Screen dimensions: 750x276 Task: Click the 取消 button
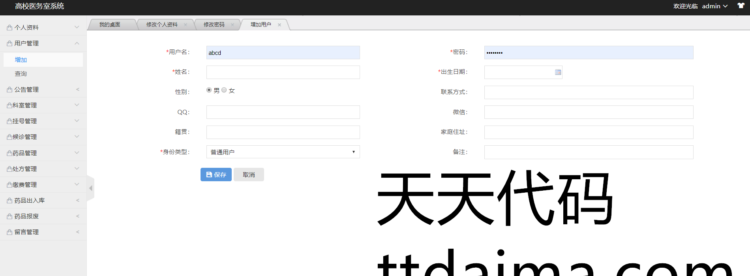click(249, 175)
